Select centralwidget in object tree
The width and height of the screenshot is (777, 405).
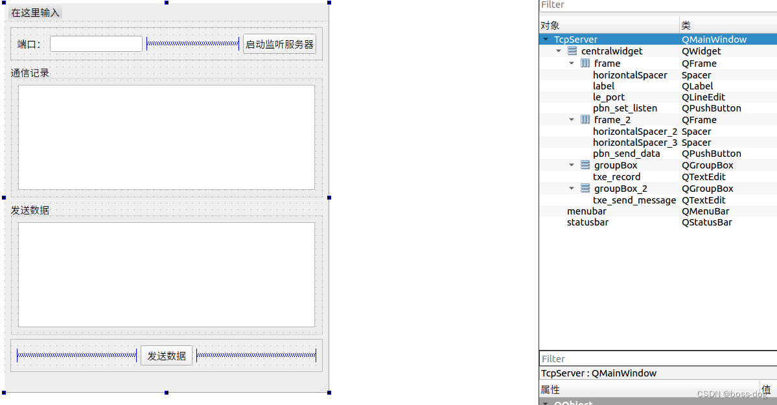pyautogui.click(x=612, y=51)
